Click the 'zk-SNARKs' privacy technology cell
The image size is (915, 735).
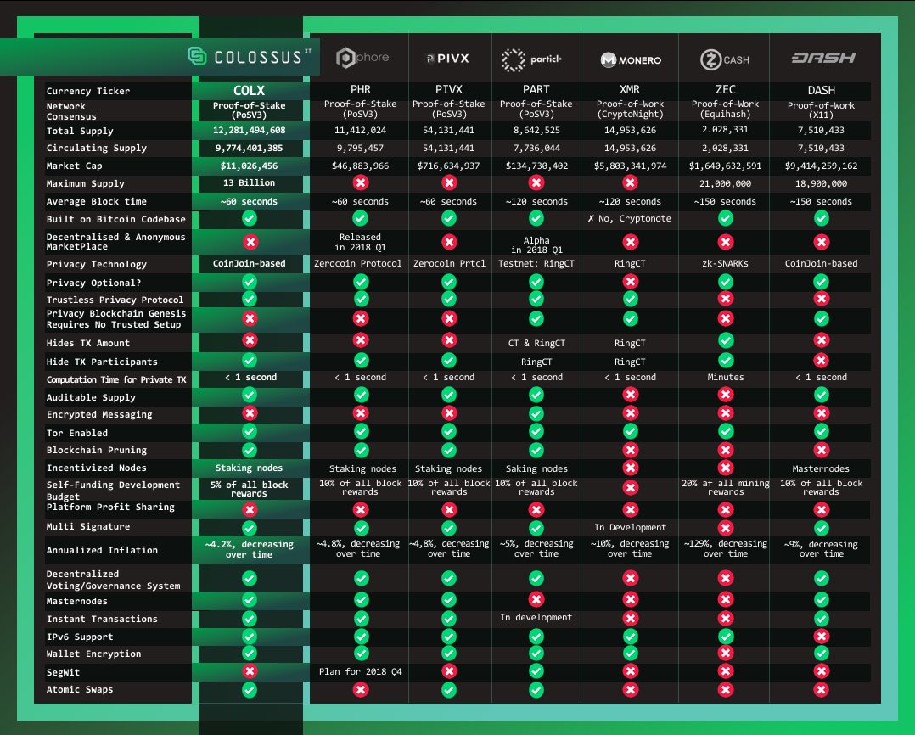coord(726,264)
